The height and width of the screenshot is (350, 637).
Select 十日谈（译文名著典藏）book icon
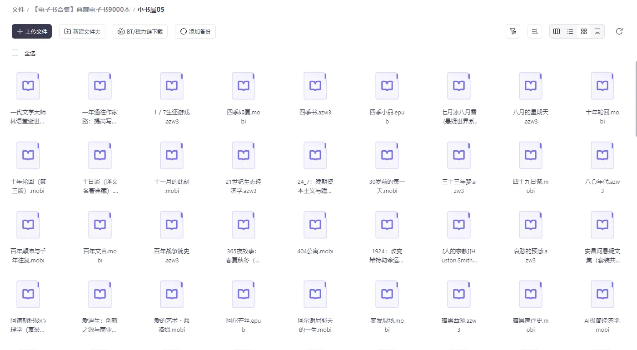pyautogui.click(x=100, y=155)
